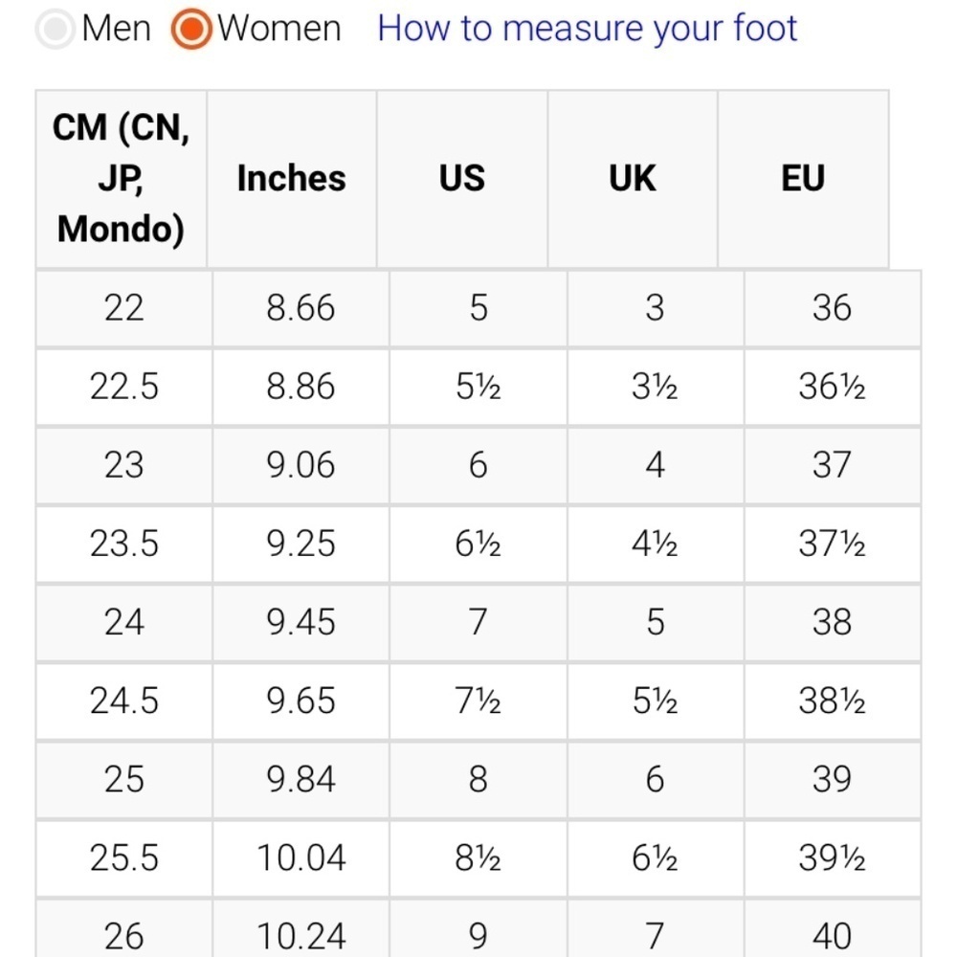
Task: Click the Inches column header
Action: click(x=291, y=179)
